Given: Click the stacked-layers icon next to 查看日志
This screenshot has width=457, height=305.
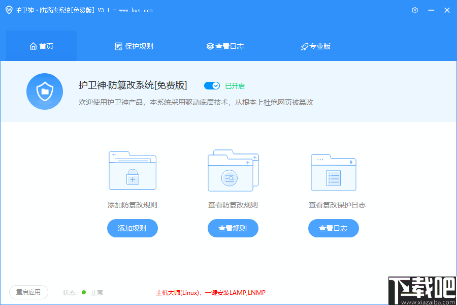Looking at the screenshot, I should tap(210, 46).
